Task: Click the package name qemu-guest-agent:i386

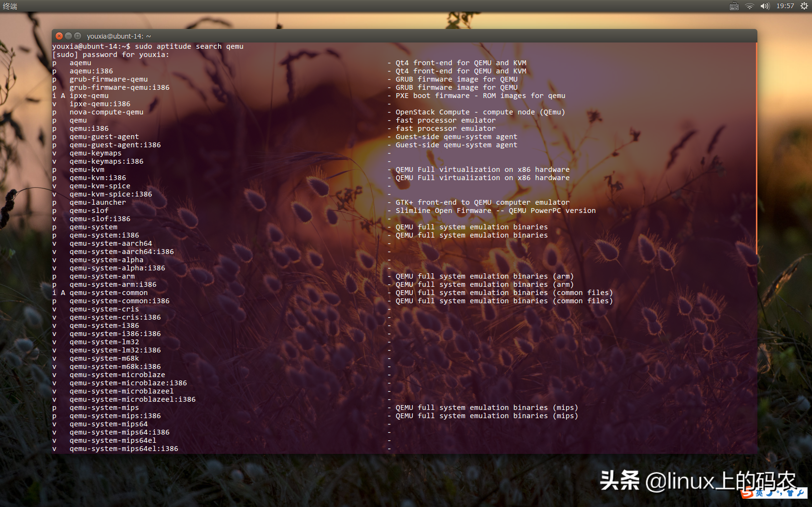Action: tap(115, 145)
